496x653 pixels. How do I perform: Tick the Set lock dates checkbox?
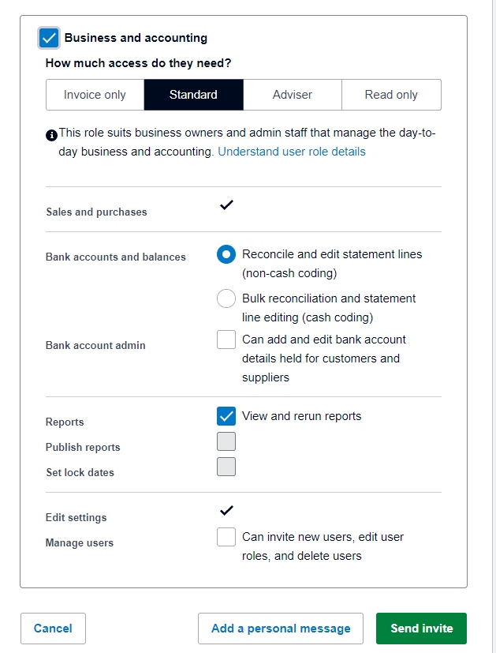pos(226,467)
